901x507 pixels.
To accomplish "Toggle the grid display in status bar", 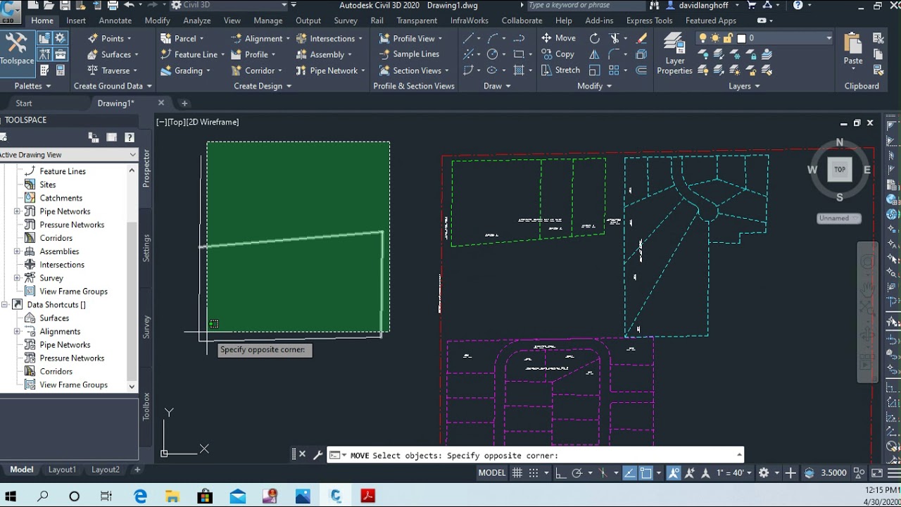I will click(x=517, y=472).
